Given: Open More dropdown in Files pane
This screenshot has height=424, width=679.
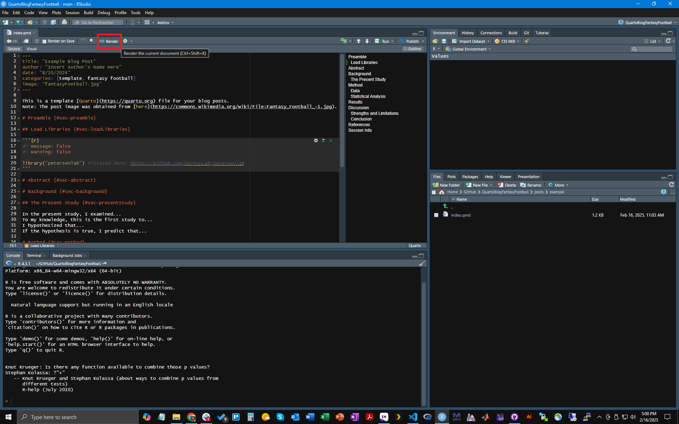Looking at the screenshot, I should coord(558,185).
